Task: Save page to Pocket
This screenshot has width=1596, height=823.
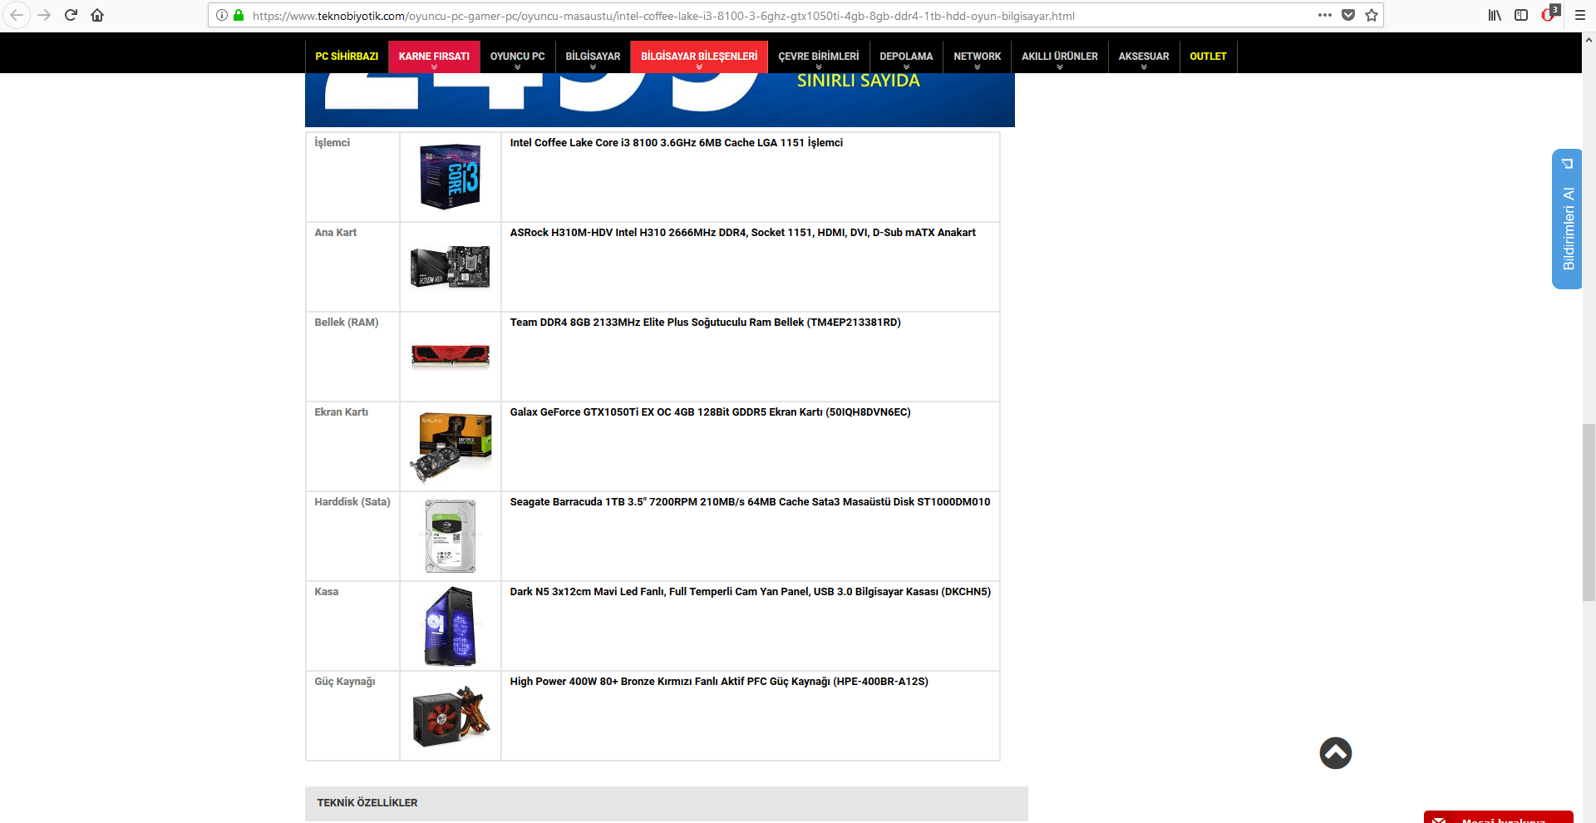Action: [1348, 15]
